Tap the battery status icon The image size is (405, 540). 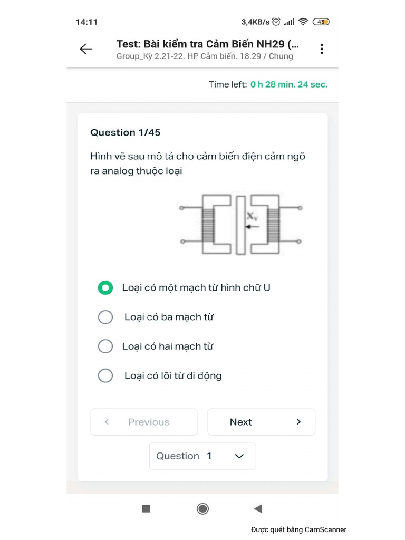[321, 22]
